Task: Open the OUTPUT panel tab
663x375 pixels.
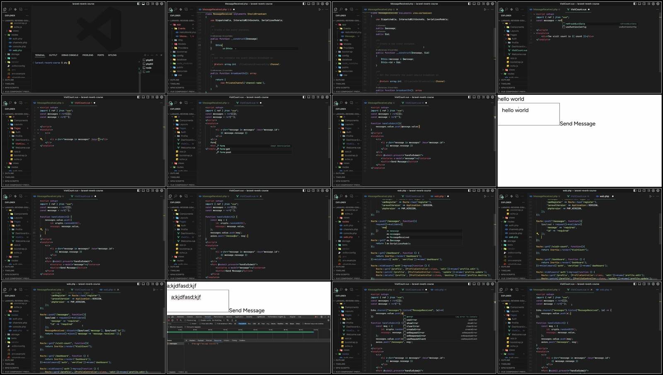Action: [x=53, y=55]
